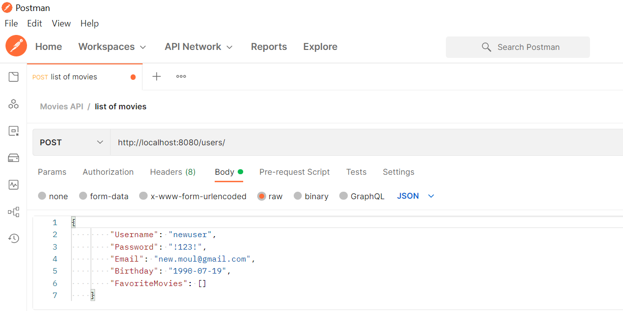
Task: Open Mock Servers sidebar icon
Action: (14, 158)
